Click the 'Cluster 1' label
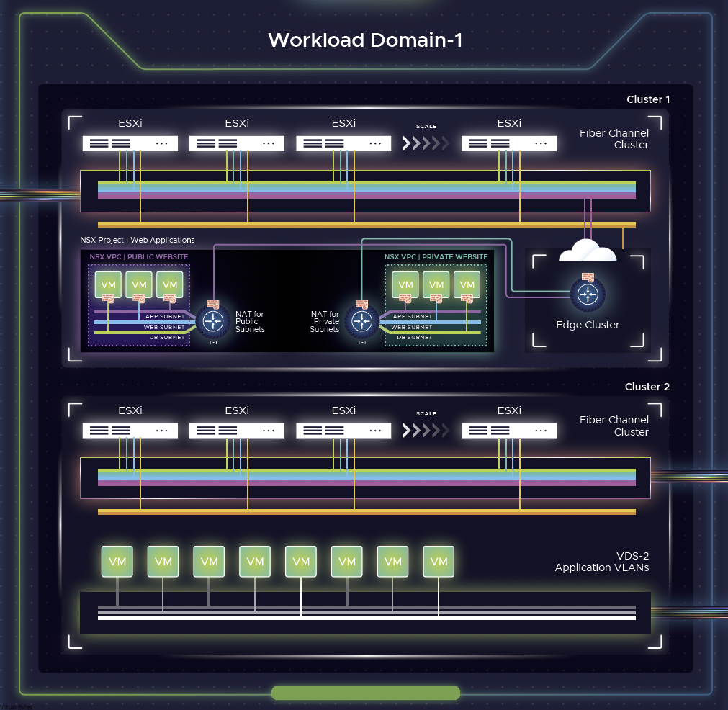 point(648,99)
